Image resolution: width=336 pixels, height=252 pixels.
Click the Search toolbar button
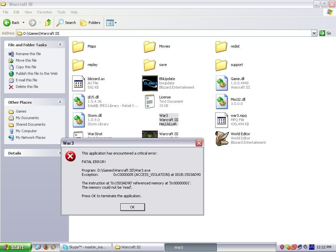coord(66,23)
